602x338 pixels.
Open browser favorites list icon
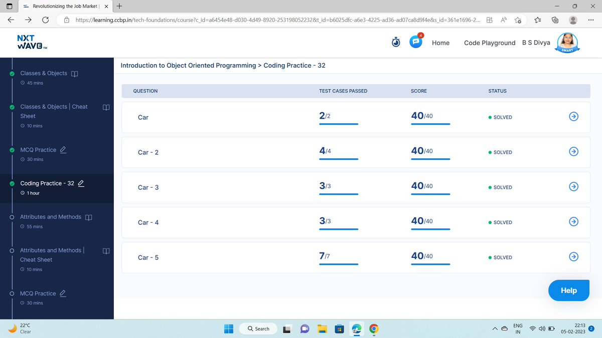tap(538, 20)
